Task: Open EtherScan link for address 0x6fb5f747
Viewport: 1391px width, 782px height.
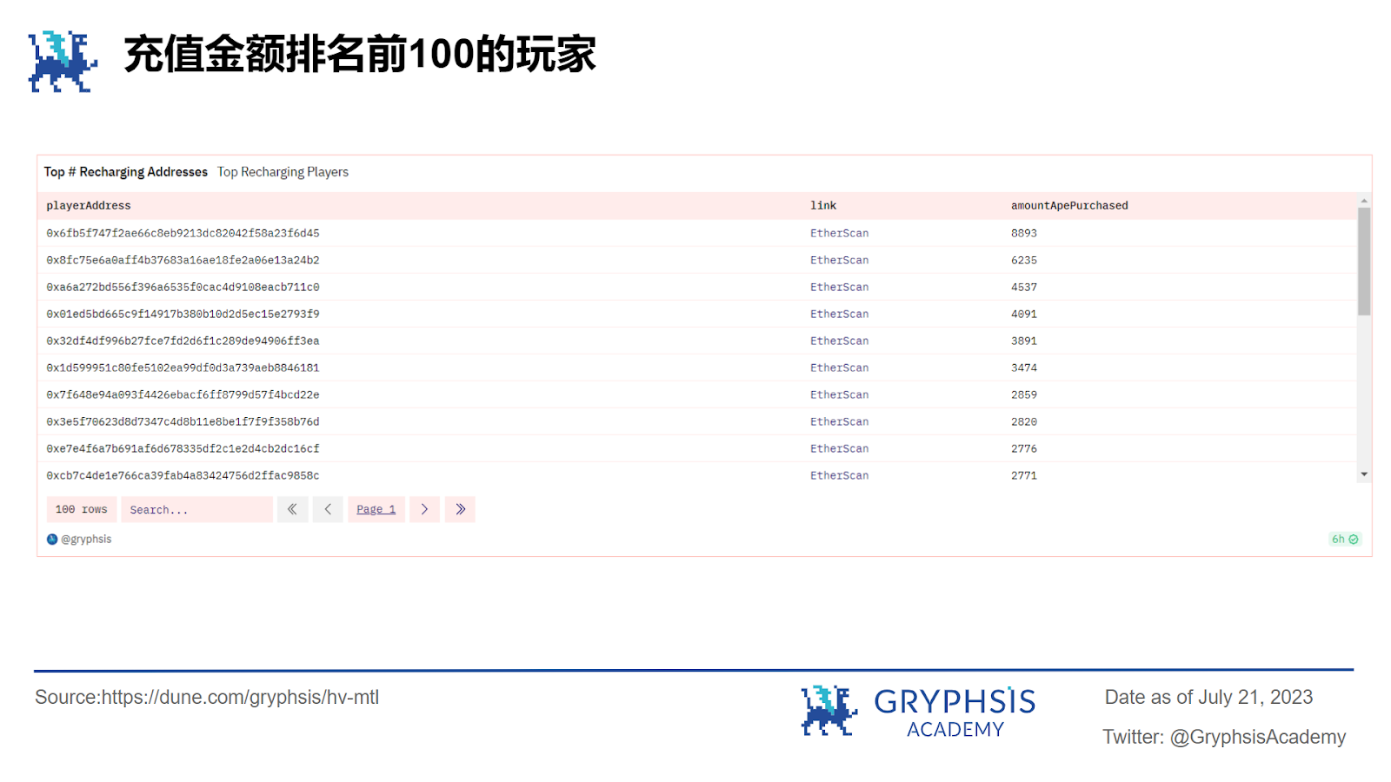Action: click(x=840, y=233)
